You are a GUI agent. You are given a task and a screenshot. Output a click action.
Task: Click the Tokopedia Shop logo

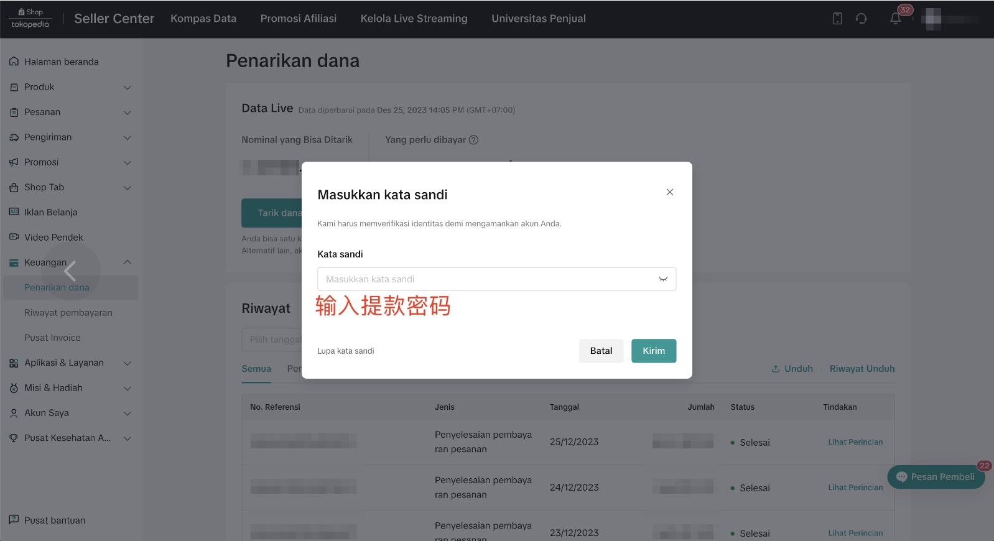coord(30,19)
